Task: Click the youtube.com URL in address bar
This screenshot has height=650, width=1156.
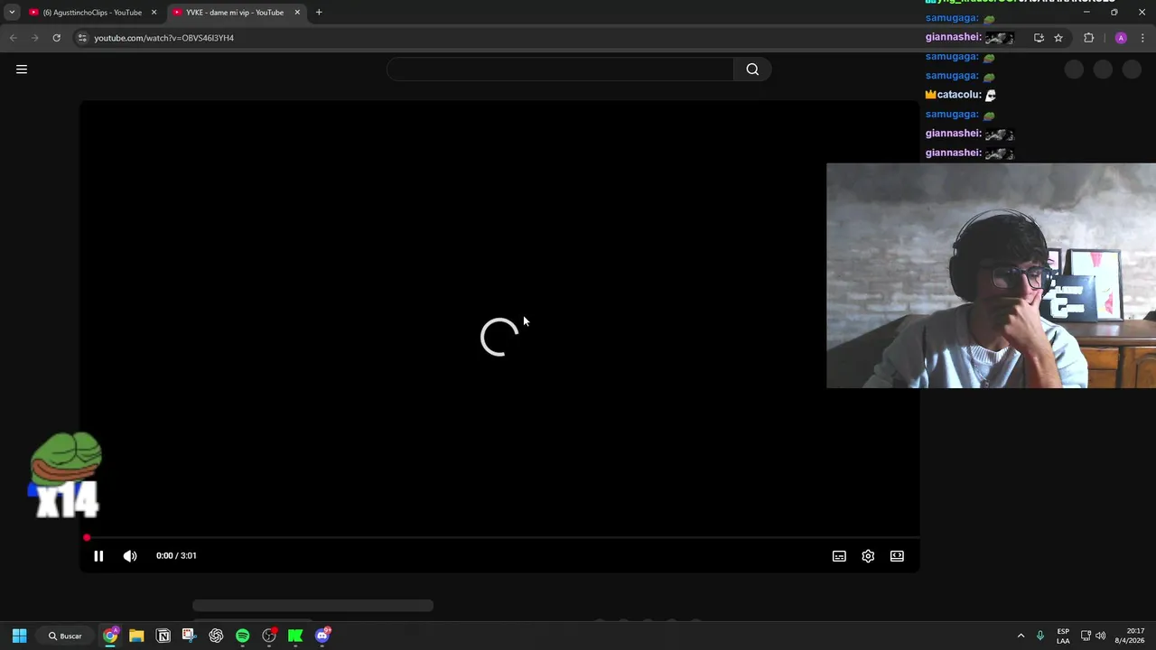Action: (163, 38)
